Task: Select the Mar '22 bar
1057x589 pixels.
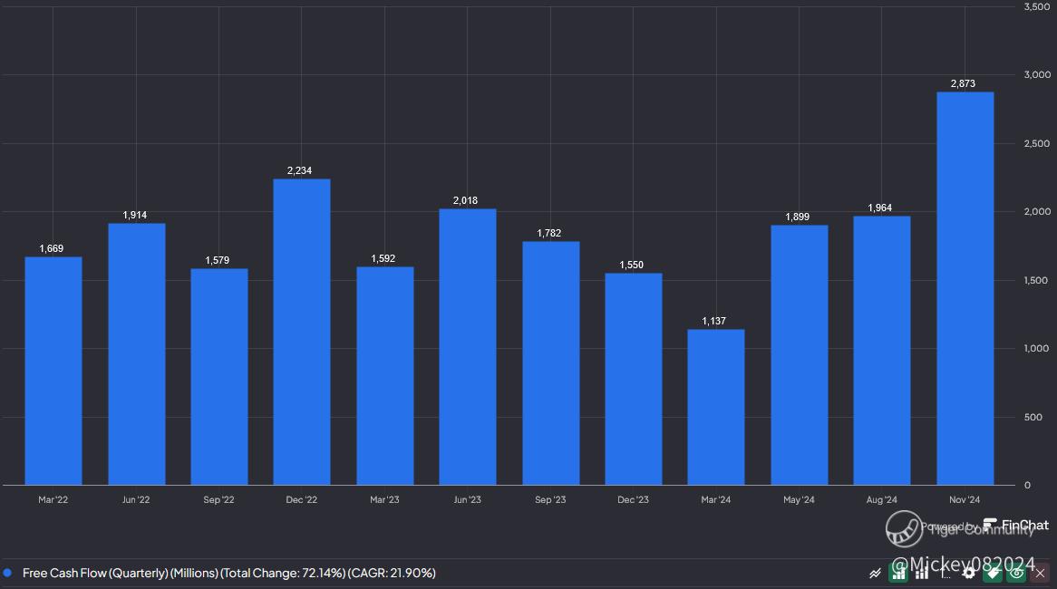Action: [x=53, y=371]
